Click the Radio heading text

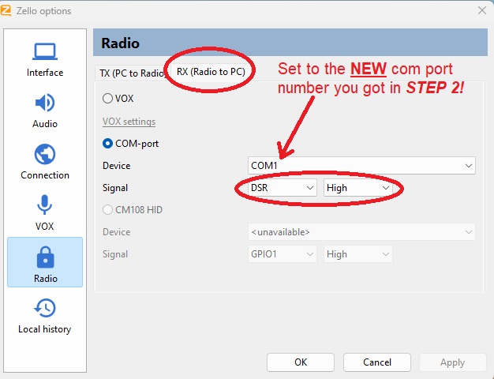point(121,43)
